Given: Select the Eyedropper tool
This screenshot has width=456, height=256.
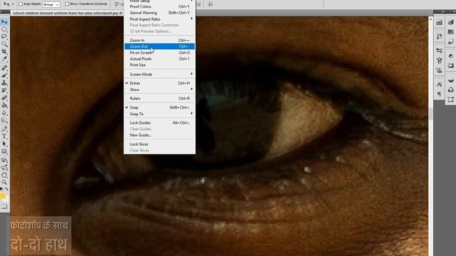Looking at the screenshot, I should 4,59.
